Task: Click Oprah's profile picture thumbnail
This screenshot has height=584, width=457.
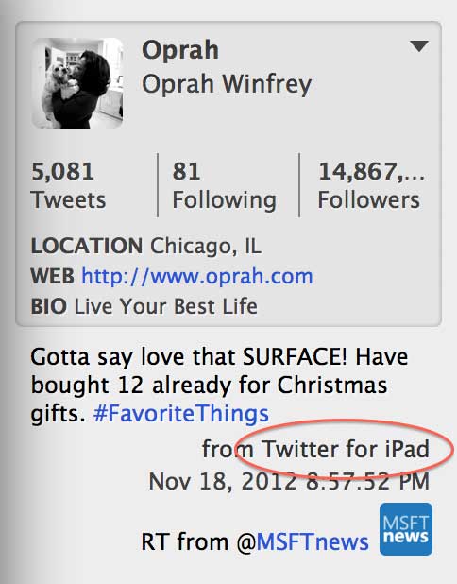Action: [x=77, y=83]
